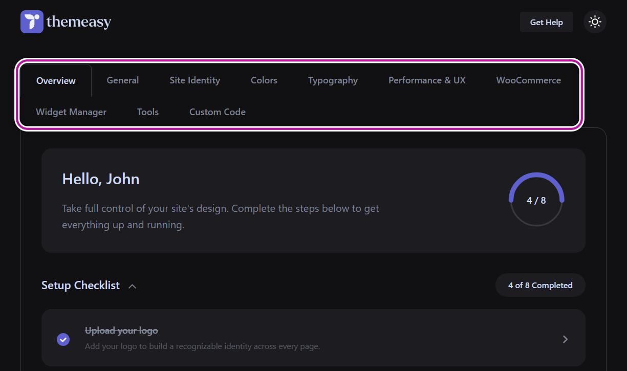Open the WooCommerce tab
The width and height of the screenshot is (627, 371).
[529, 80]
